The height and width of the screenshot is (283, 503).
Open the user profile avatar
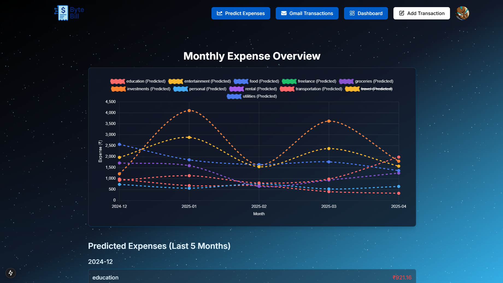pyautogui.click(x=462, y=13)
